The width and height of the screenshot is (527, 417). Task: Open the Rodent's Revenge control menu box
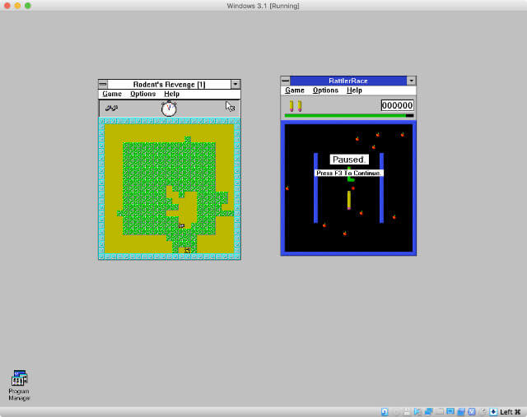tap(103, 84)
